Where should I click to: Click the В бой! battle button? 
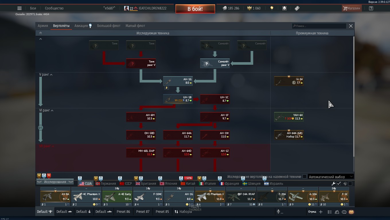pyautogui.click(x=195, y=9)
